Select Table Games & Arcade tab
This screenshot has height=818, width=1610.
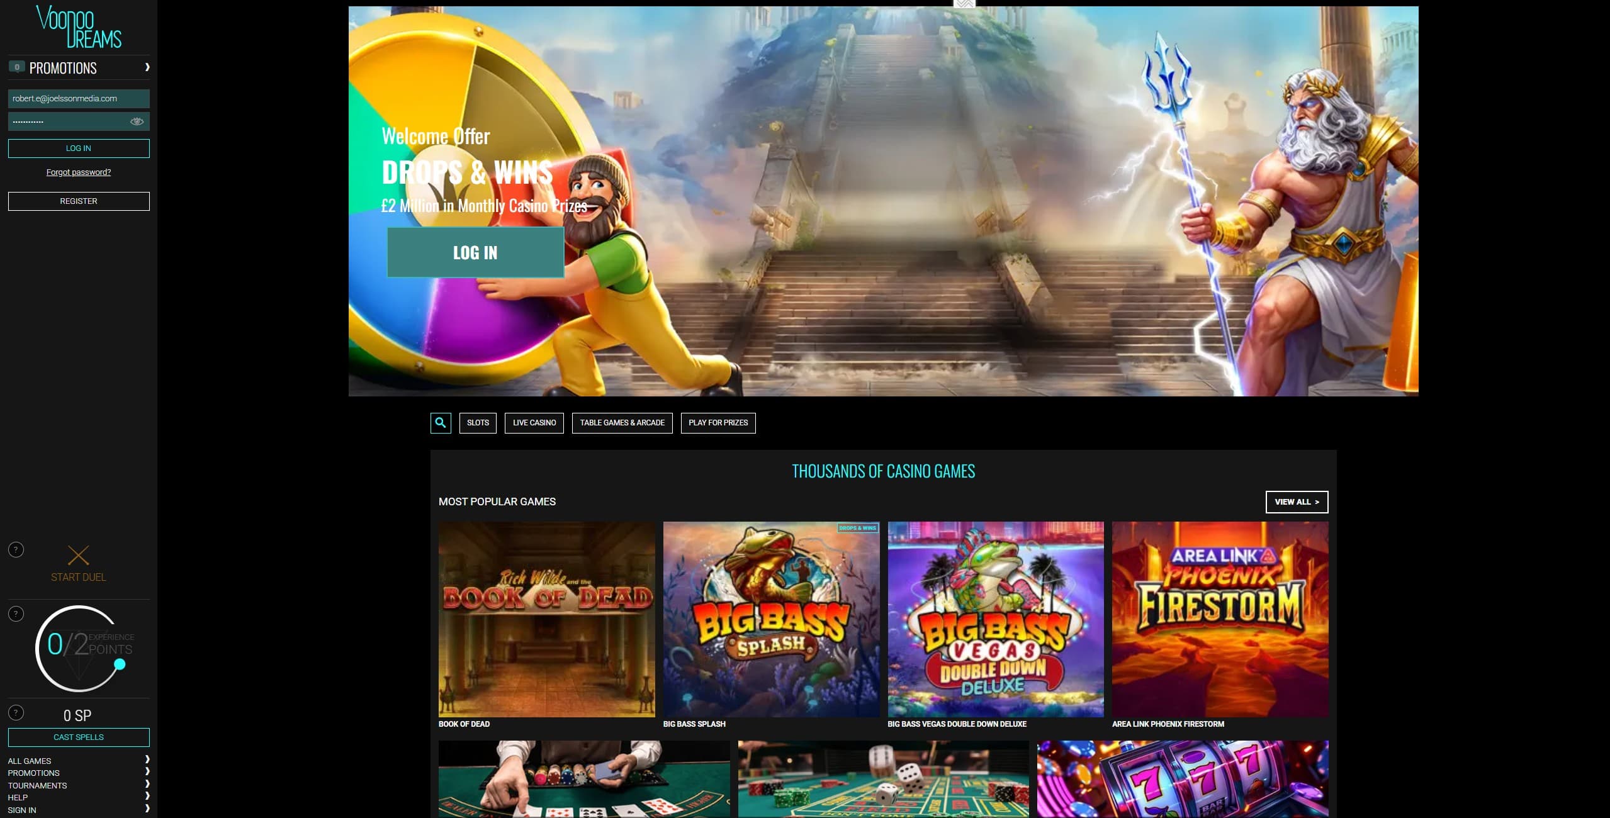click(x=622, y=423)
